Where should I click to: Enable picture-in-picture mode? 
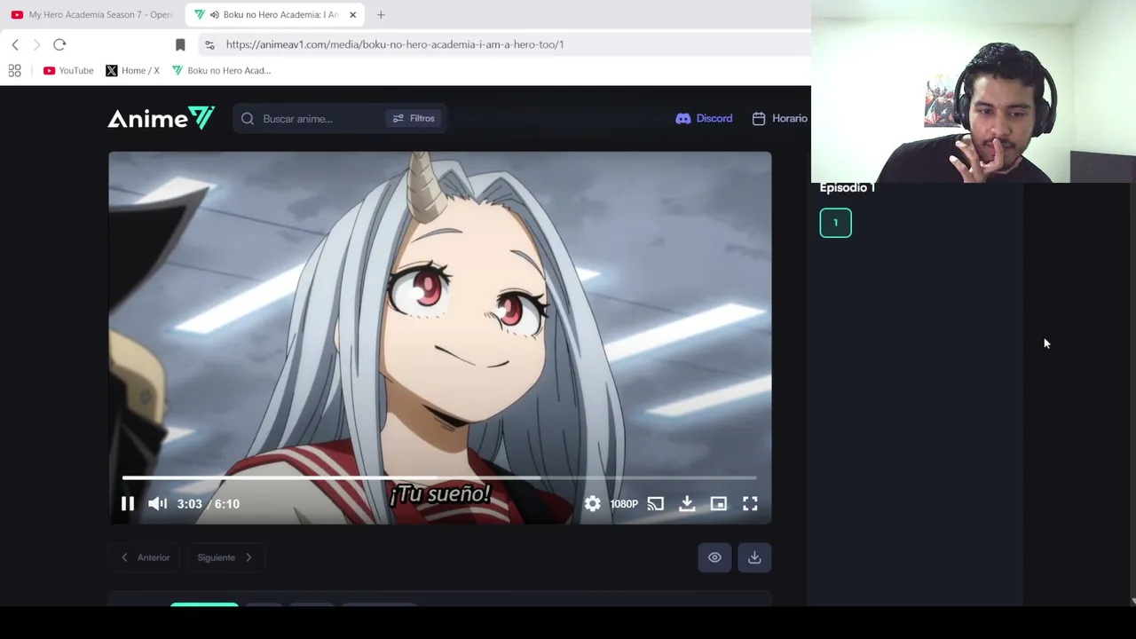pyautogui.click(x=718, y=504)
